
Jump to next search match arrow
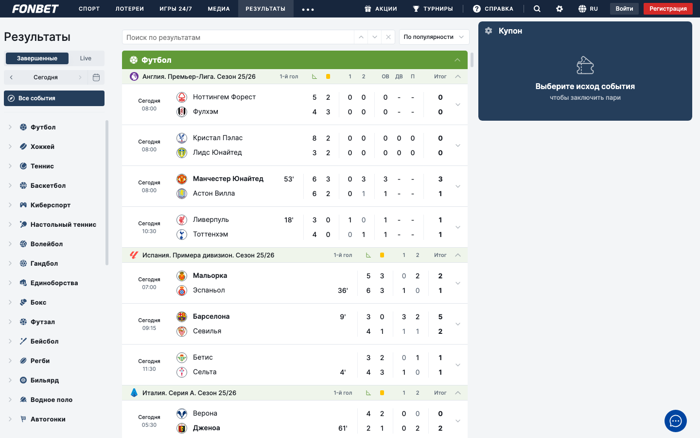pos(374,37)
